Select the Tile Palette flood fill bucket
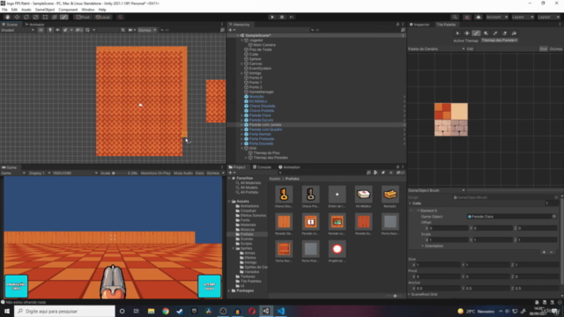 [514, 33]
